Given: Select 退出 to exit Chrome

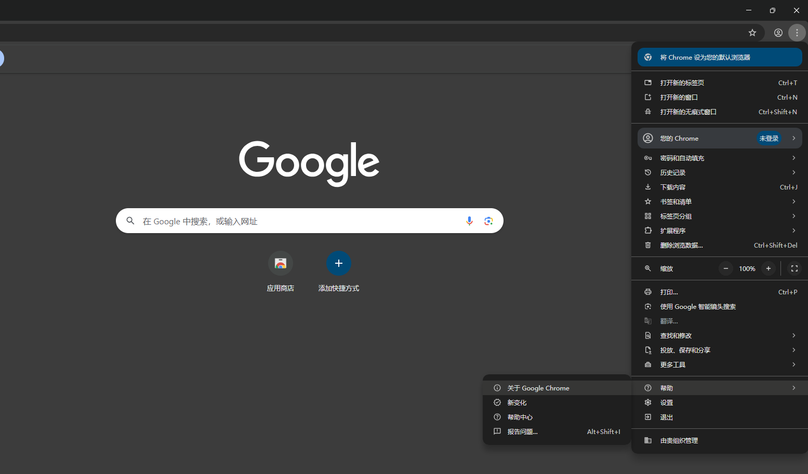Looking at the screenshot, I should click(x=720, y=417).
